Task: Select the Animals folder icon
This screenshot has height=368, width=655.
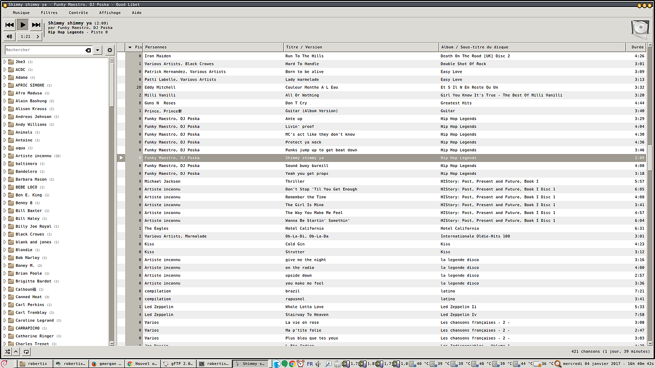Action: pyautogui.click(x=11, y=132)
